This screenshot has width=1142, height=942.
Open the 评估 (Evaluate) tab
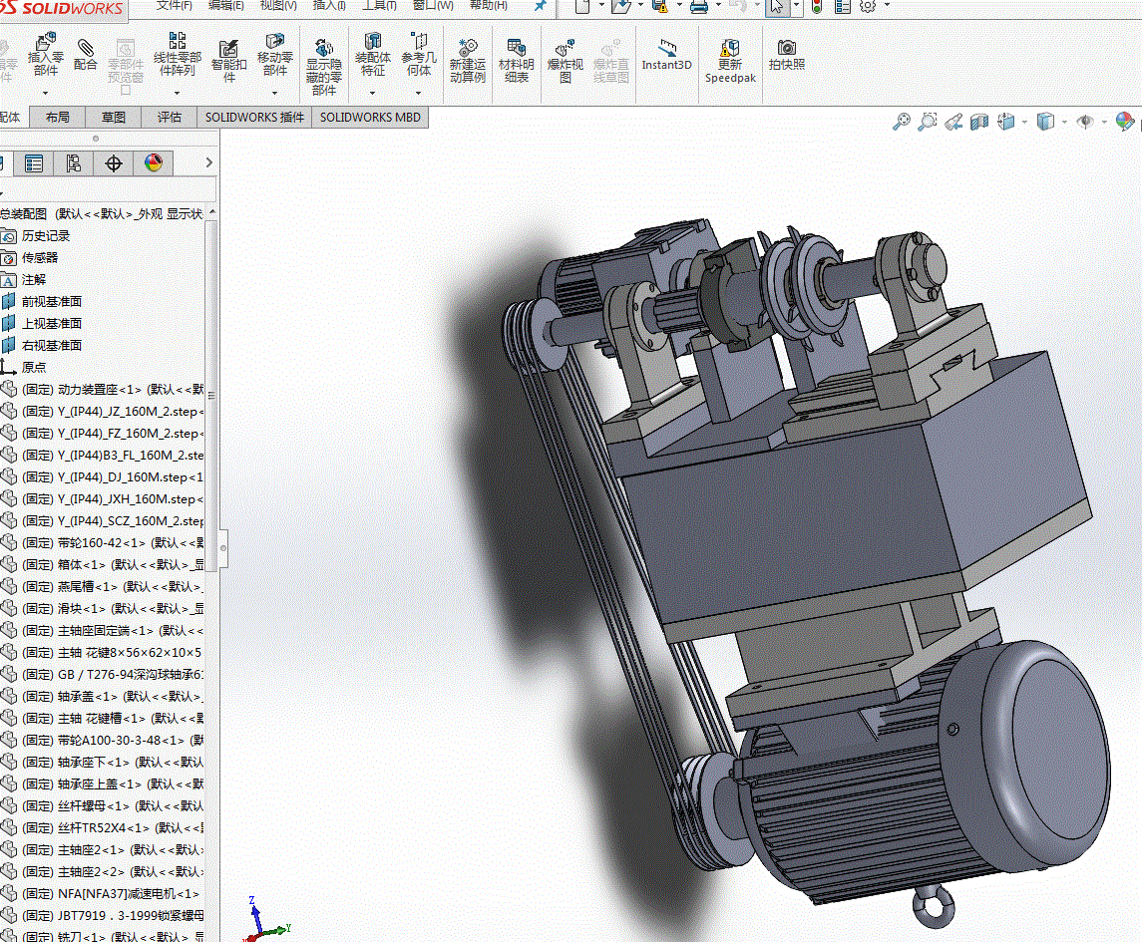point(170,117)
